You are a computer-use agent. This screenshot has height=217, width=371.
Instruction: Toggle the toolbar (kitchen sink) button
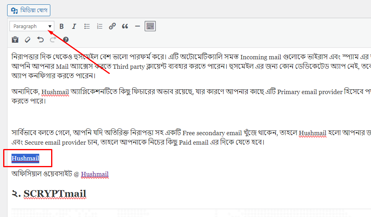[150, 26]
